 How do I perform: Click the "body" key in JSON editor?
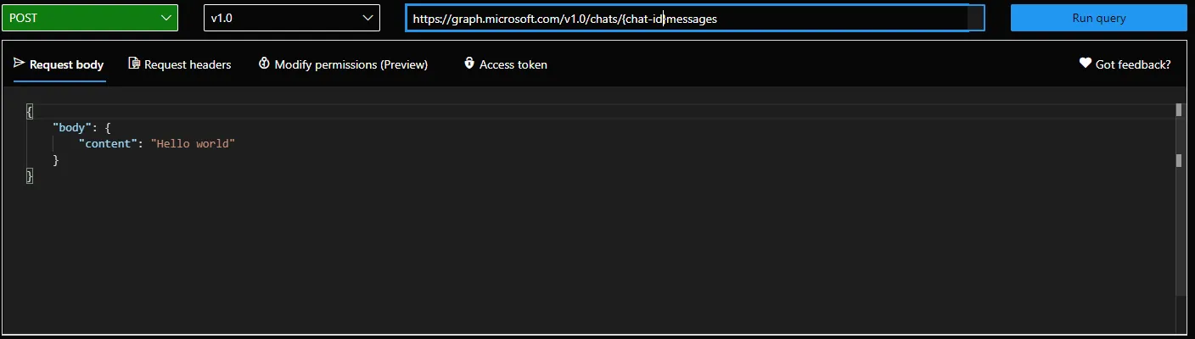pyautogui.click(x=70, y=128)
